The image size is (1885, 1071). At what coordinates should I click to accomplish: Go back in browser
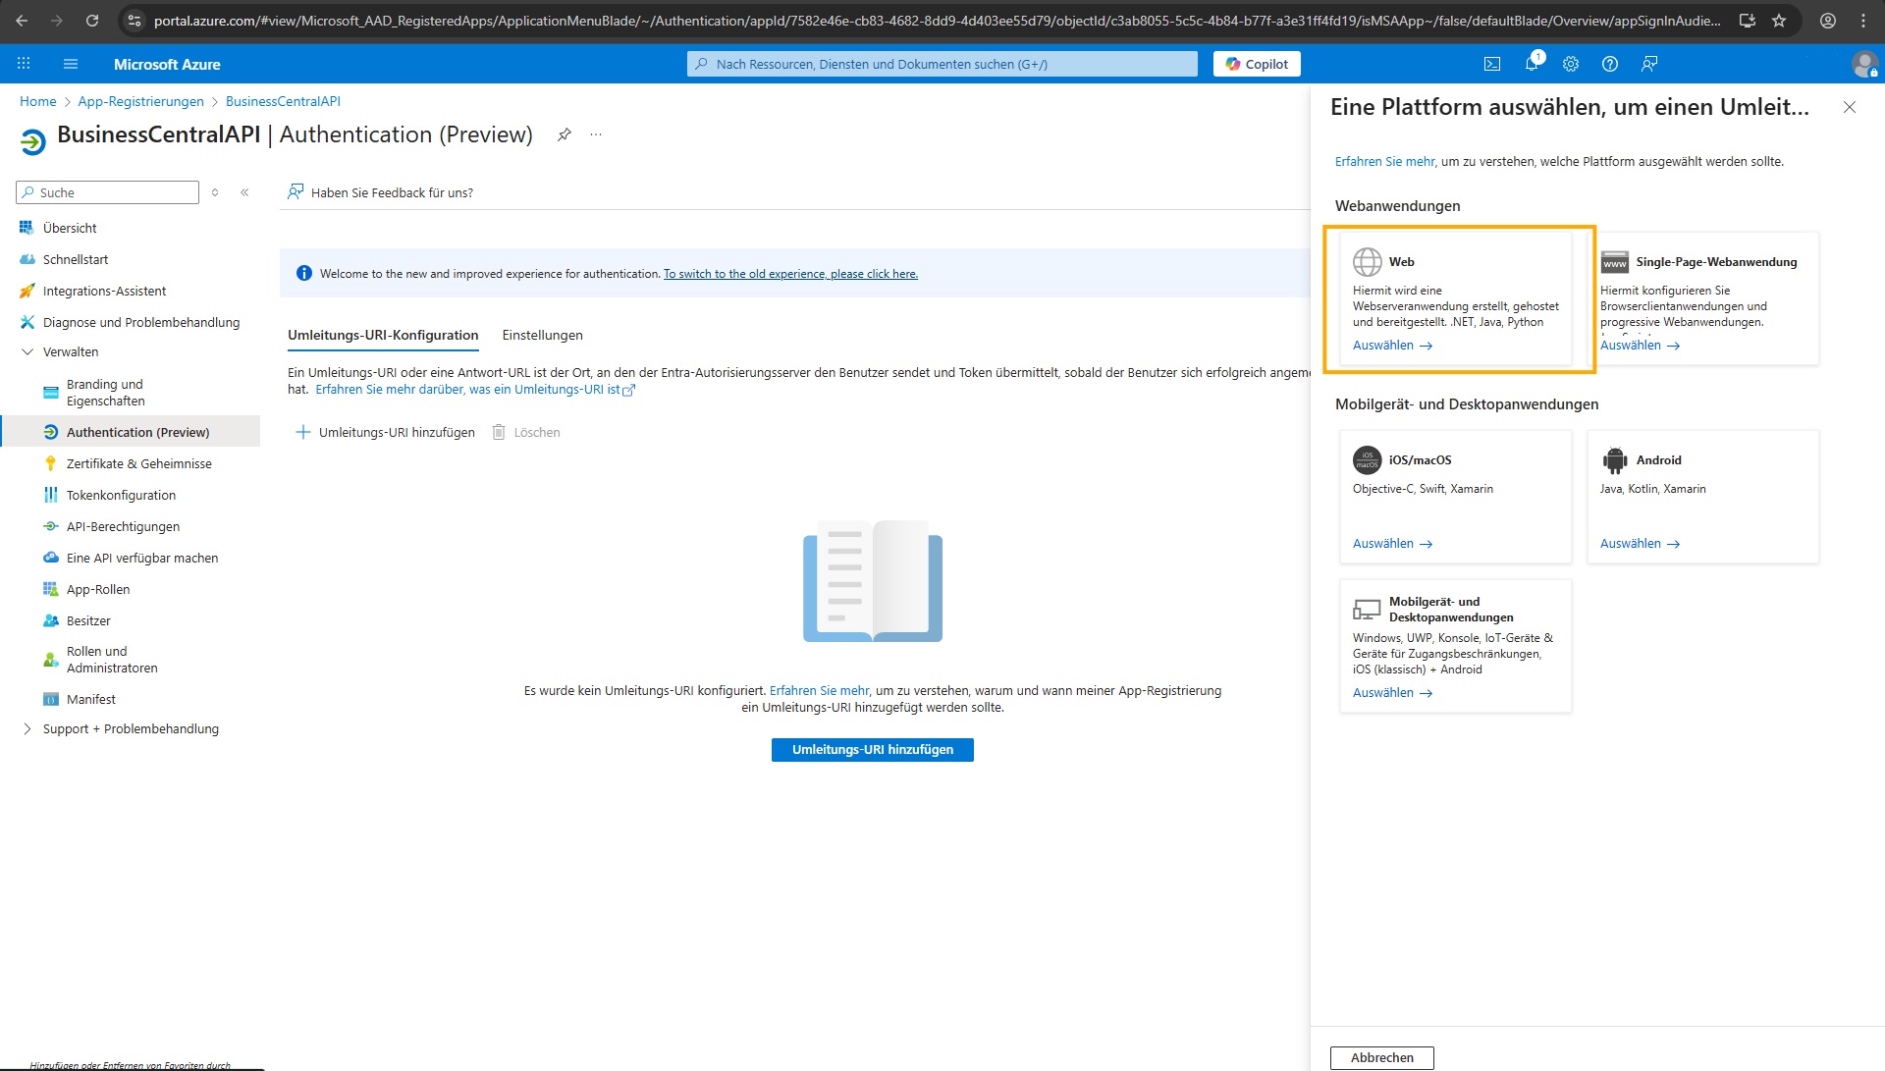[x=22, y=20]
